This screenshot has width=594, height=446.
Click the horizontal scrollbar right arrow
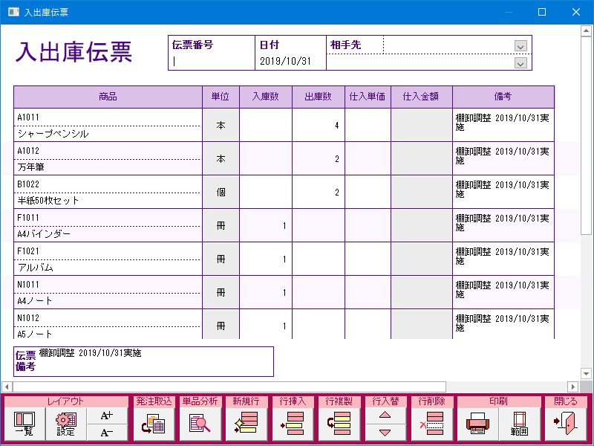(x=572, y=387)
